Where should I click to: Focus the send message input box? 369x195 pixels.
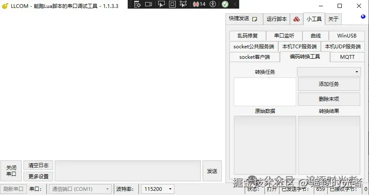(128, 171)
